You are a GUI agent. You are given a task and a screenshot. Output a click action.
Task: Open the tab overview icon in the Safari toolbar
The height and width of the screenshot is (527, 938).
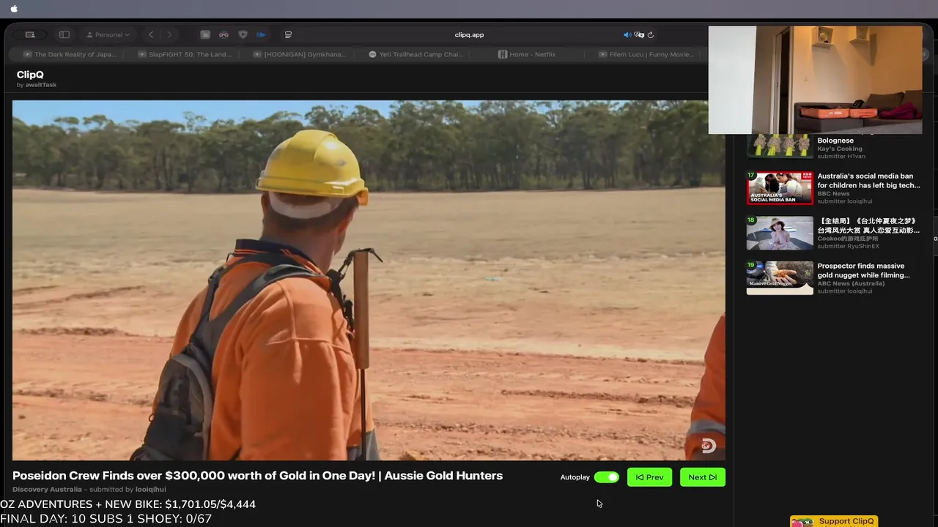point(30,34)
